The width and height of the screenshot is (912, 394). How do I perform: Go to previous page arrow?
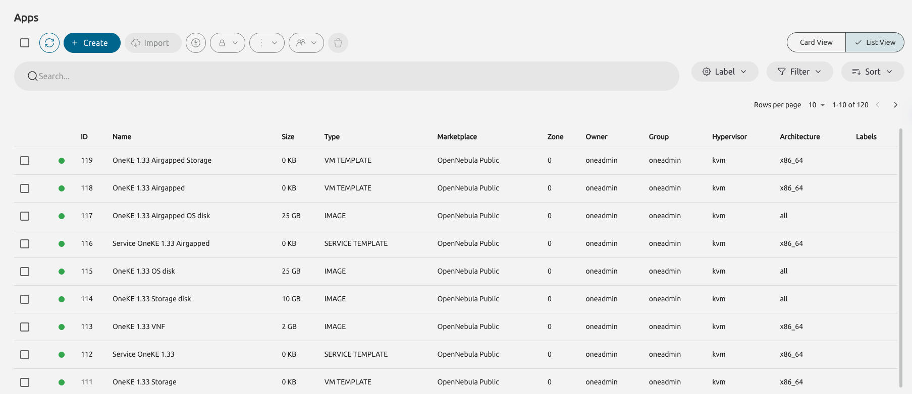(x=878, y=105)
